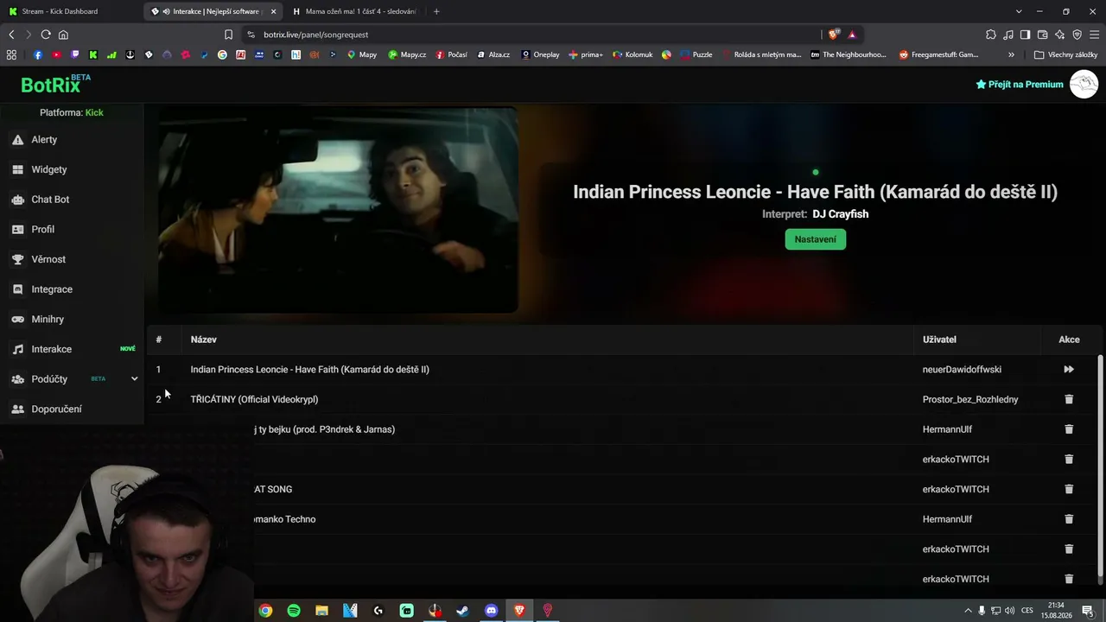1106x622 pixels.
Task: Open the Oneplay bookmark
Action: click(x=540, y=54)
